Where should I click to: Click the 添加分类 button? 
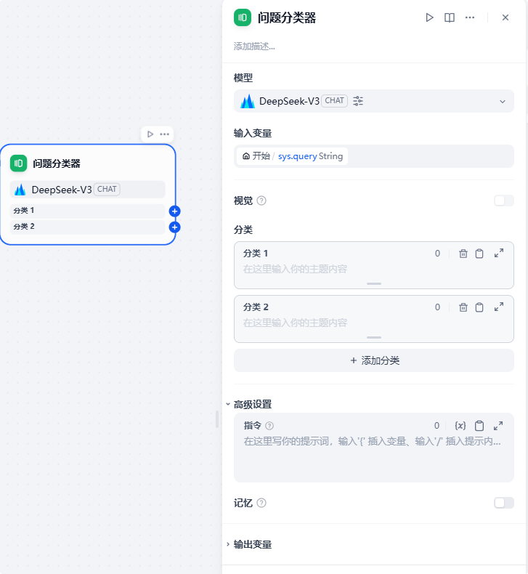[373, 360]
